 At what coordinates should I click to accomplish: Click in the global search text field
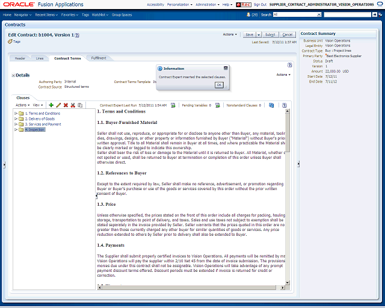(348, 14)
